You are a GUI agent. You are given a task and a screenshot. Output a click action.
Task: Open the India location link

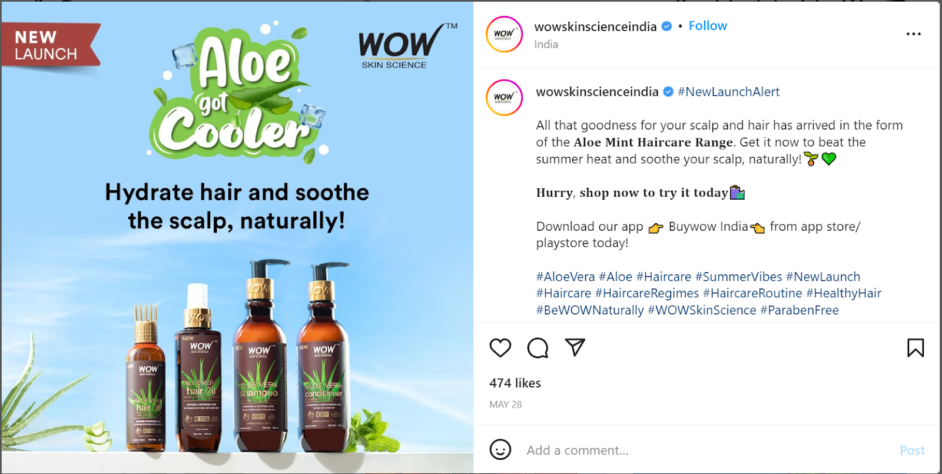(x=546, y=44)
